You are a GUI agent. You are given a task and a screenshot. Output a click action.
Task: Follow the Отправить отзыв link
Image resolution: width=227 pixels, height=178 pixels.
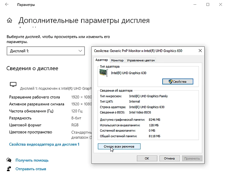[x=31, y=169]
